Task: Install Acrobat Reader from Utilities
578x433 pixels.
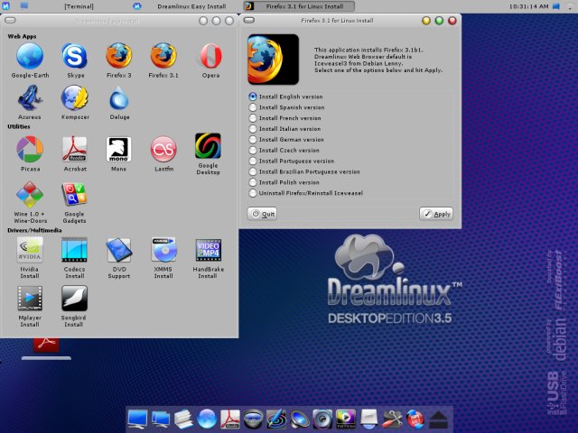Action: point(74,149)
